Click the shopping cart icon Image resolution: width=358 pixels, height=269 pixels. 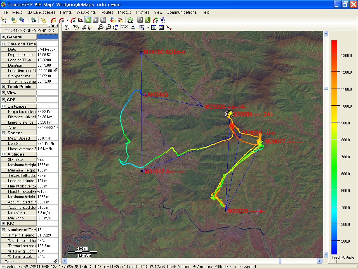pyautogui.click(x=163, y=20)
